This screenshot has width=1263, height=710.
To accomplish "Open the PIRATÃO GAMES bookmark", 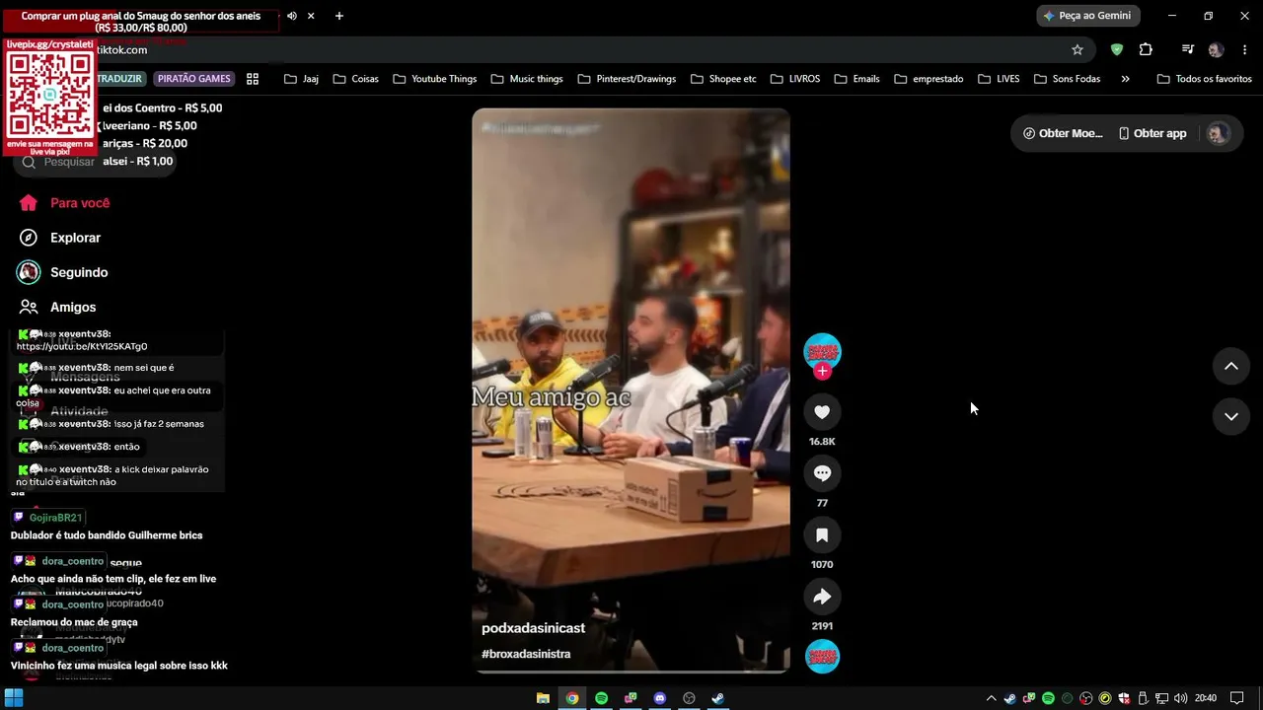I will (194, 79).
